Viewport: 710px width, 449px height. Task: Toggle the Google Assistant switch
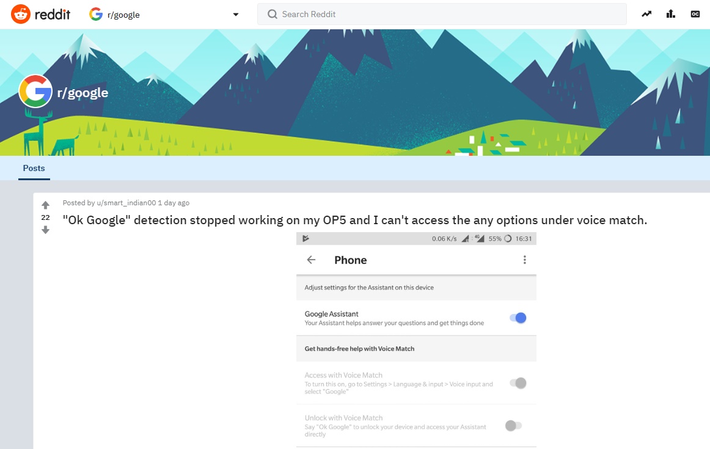[518, 318]
